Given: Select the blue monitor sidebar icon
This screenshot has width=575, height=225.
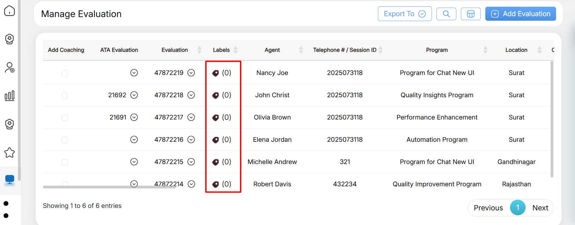Looking at the screenshot, I should [x=9, y=180].
